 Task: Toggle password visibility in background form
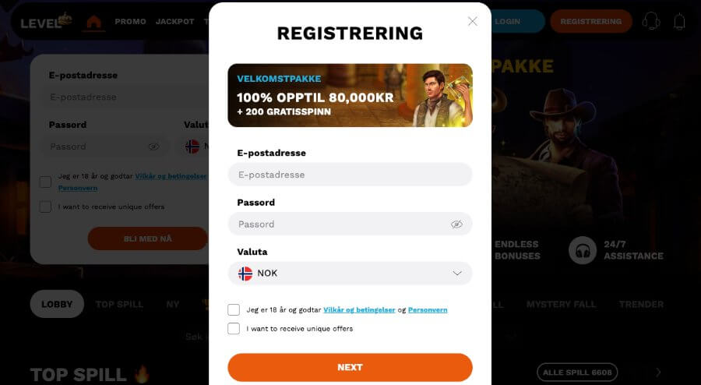(153, 147)
